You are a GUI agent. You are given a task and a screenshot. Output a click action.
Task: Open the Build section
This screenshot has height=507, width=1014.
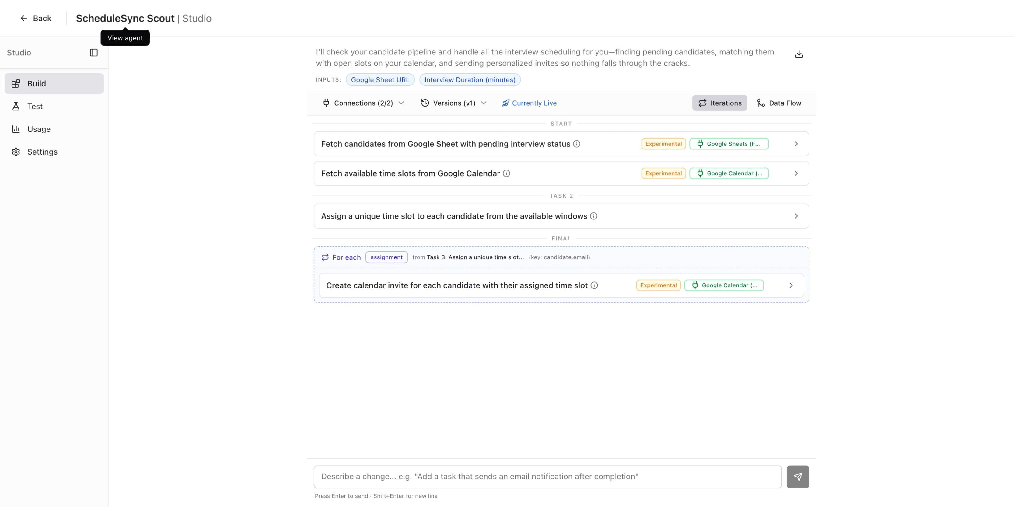click(x=36, y=83)
